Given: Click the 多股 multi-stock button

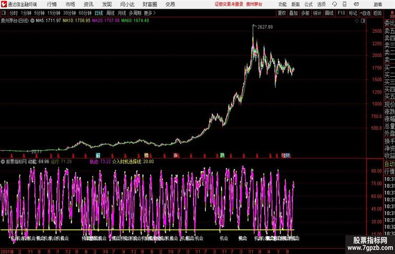Looking at the screenshot, I should [x=305, y=13].
